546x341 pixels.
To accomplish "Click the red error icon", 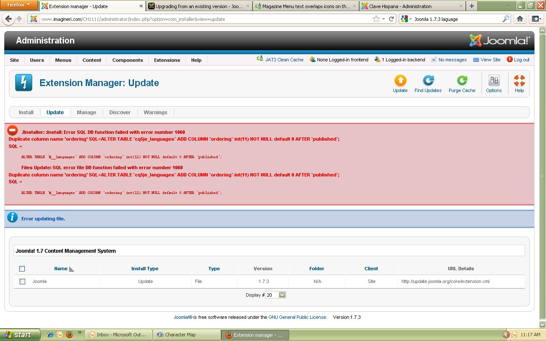I will 13,130.
